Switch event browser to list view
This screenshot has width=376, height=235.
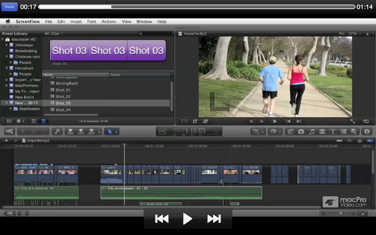(44, 121)
